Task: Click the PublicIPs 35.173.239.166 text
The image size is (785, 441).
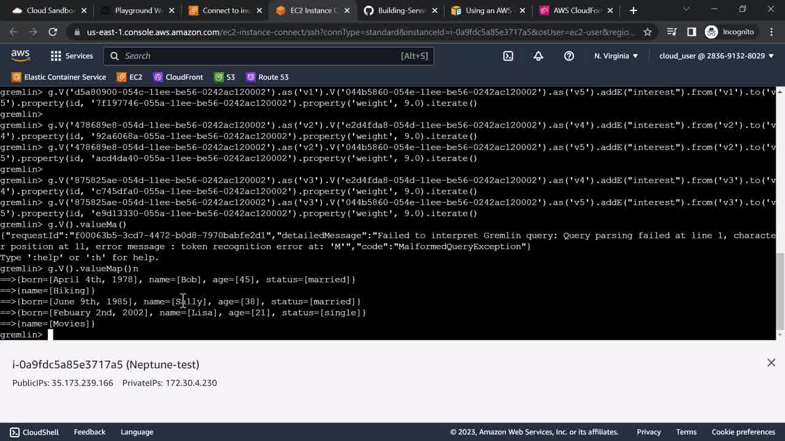Action: pos(63,383)
